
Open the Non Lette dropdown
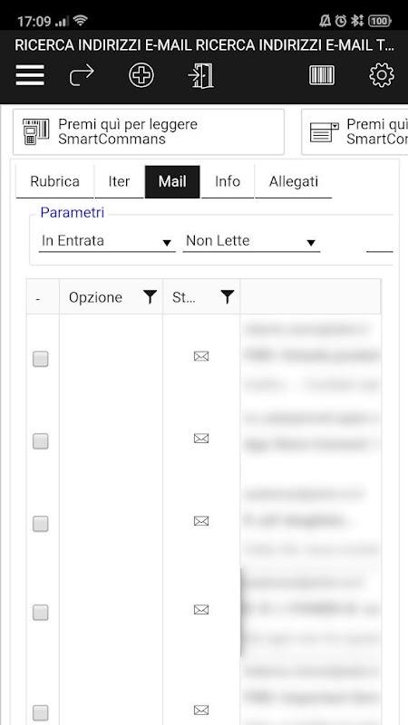click(x=251, y=241)
